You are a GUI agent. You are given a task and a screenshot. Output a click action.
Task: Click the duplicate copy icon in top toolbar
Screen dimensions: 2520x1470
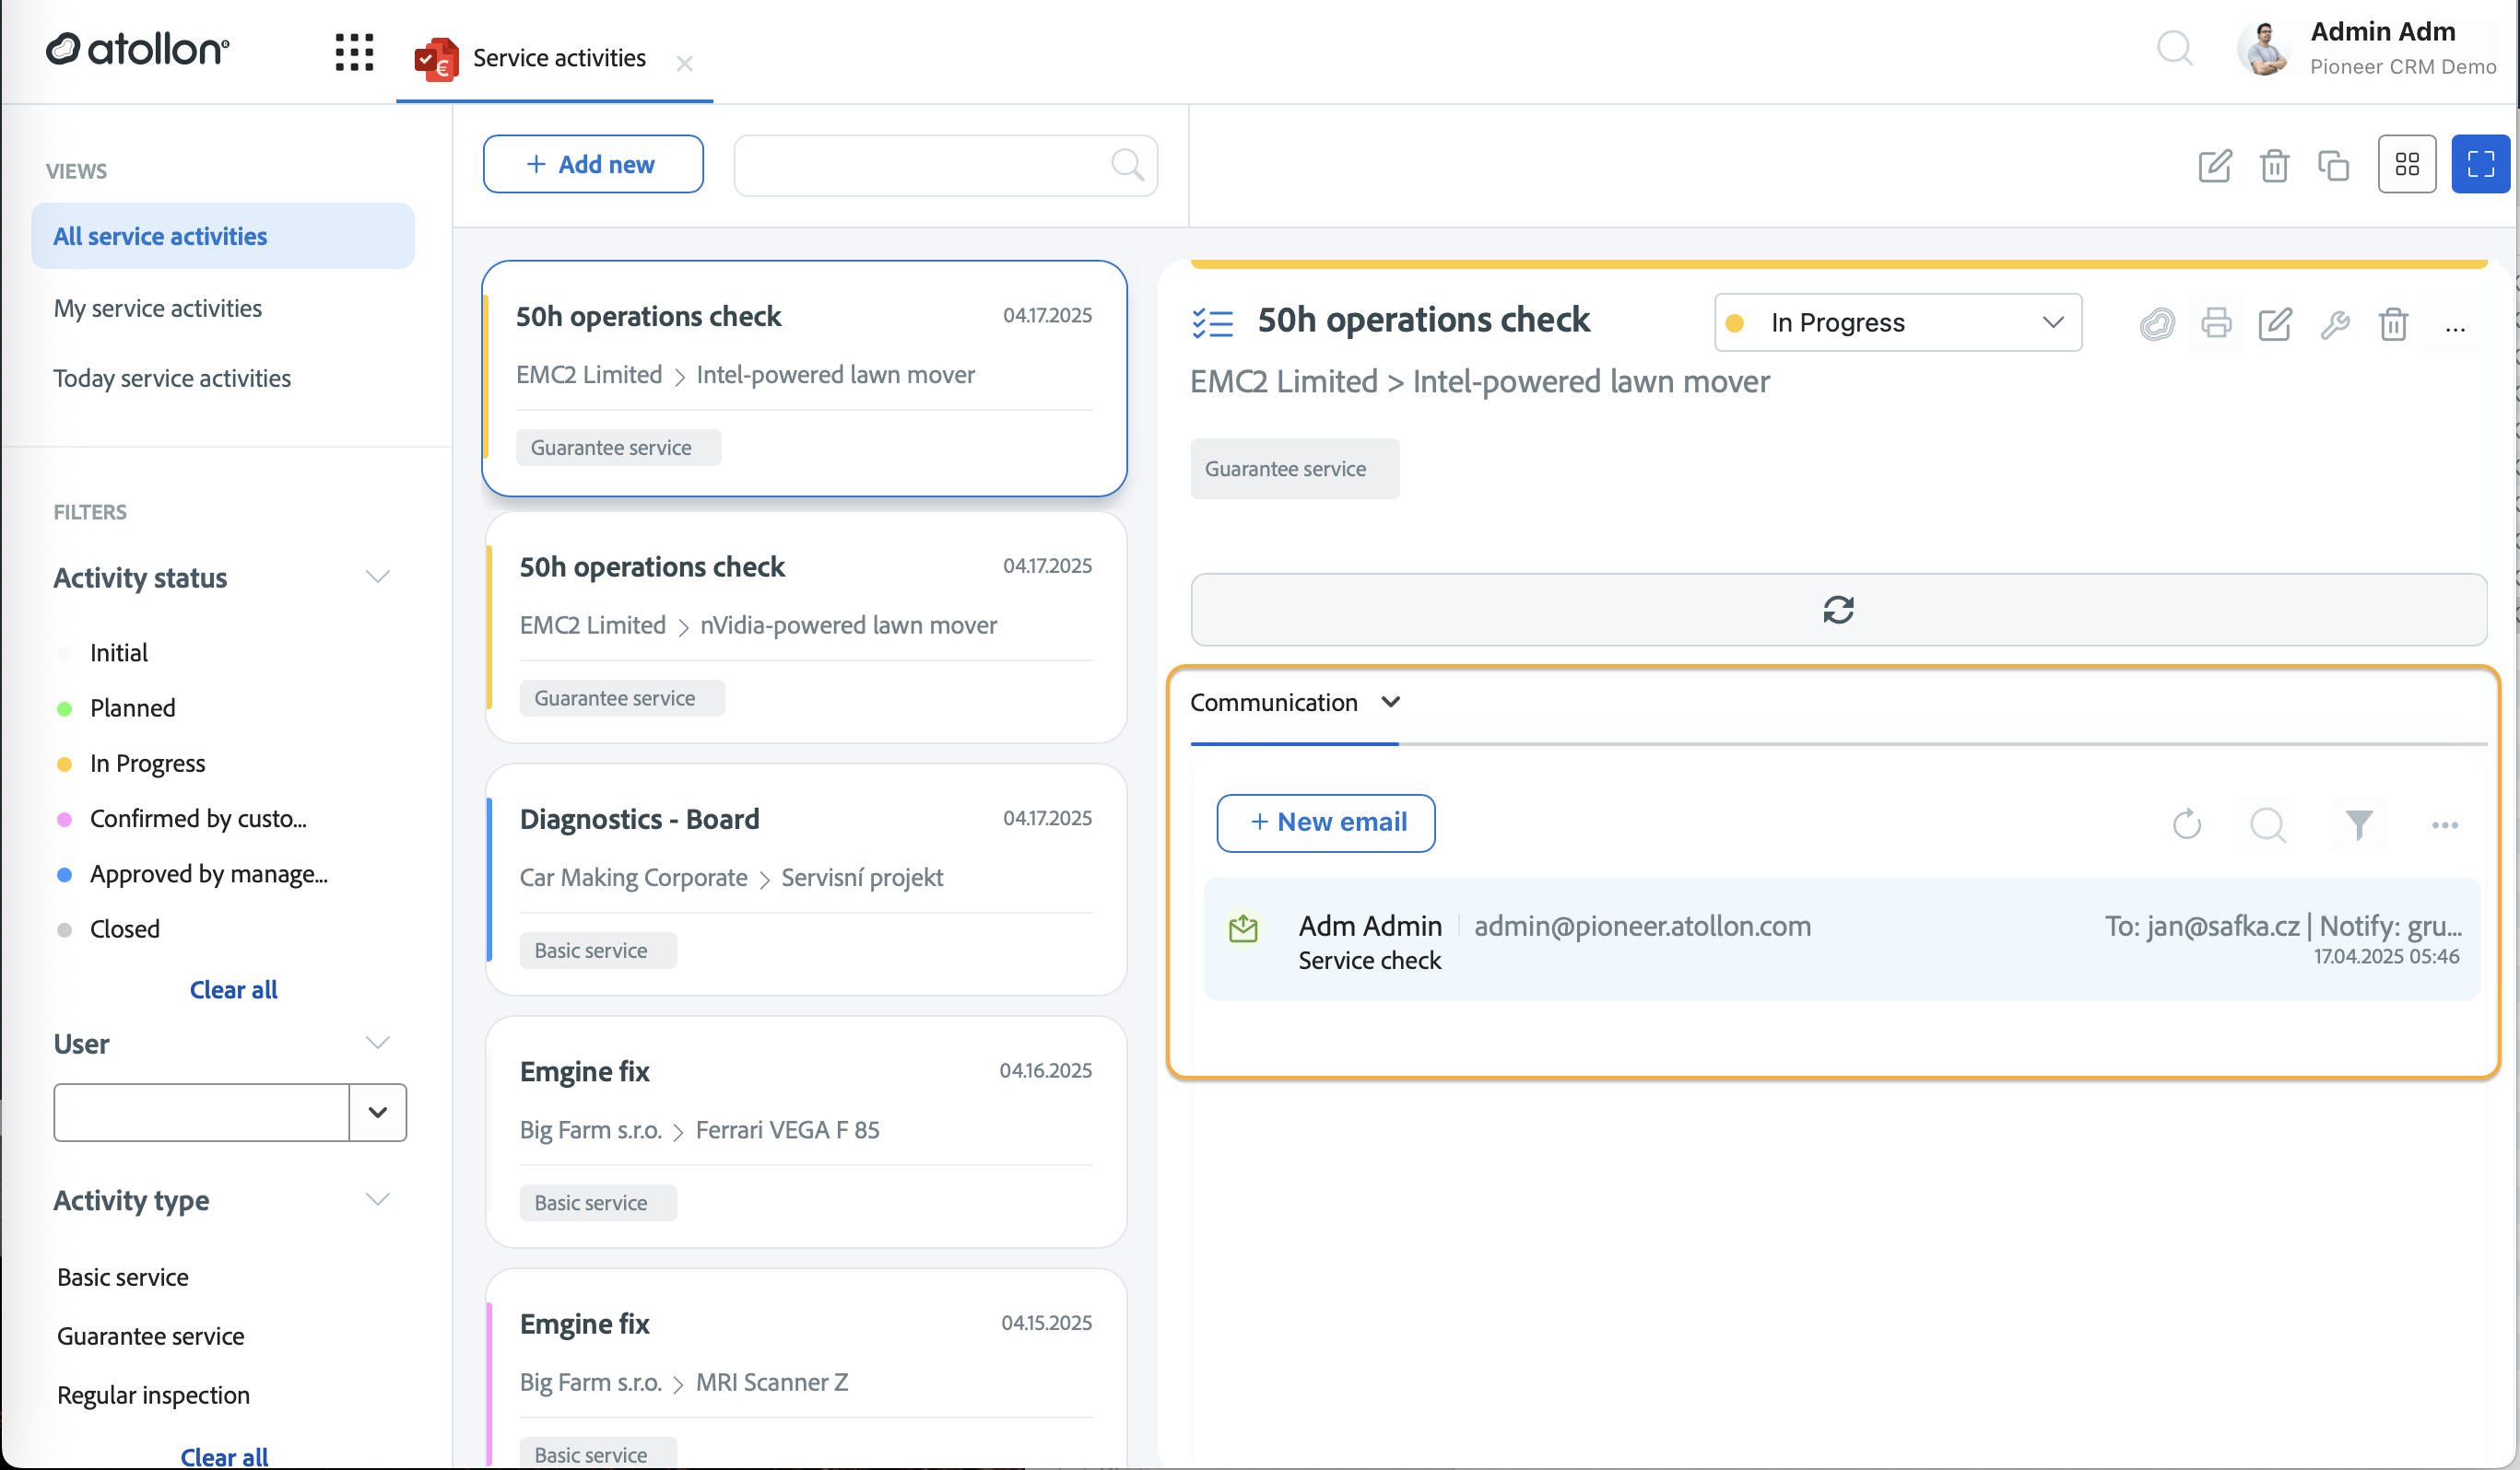pyautogui.click(x=2333, y=165)
